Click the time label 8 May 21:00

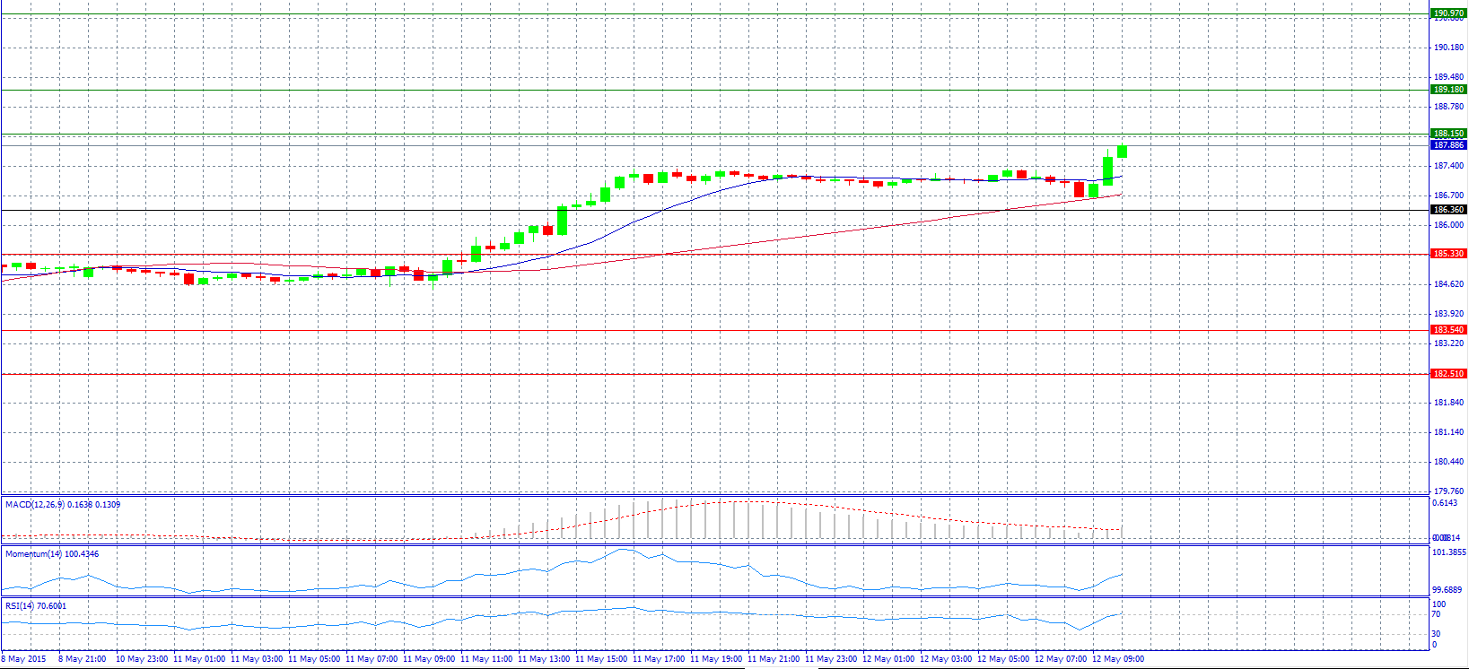point(83,659)
